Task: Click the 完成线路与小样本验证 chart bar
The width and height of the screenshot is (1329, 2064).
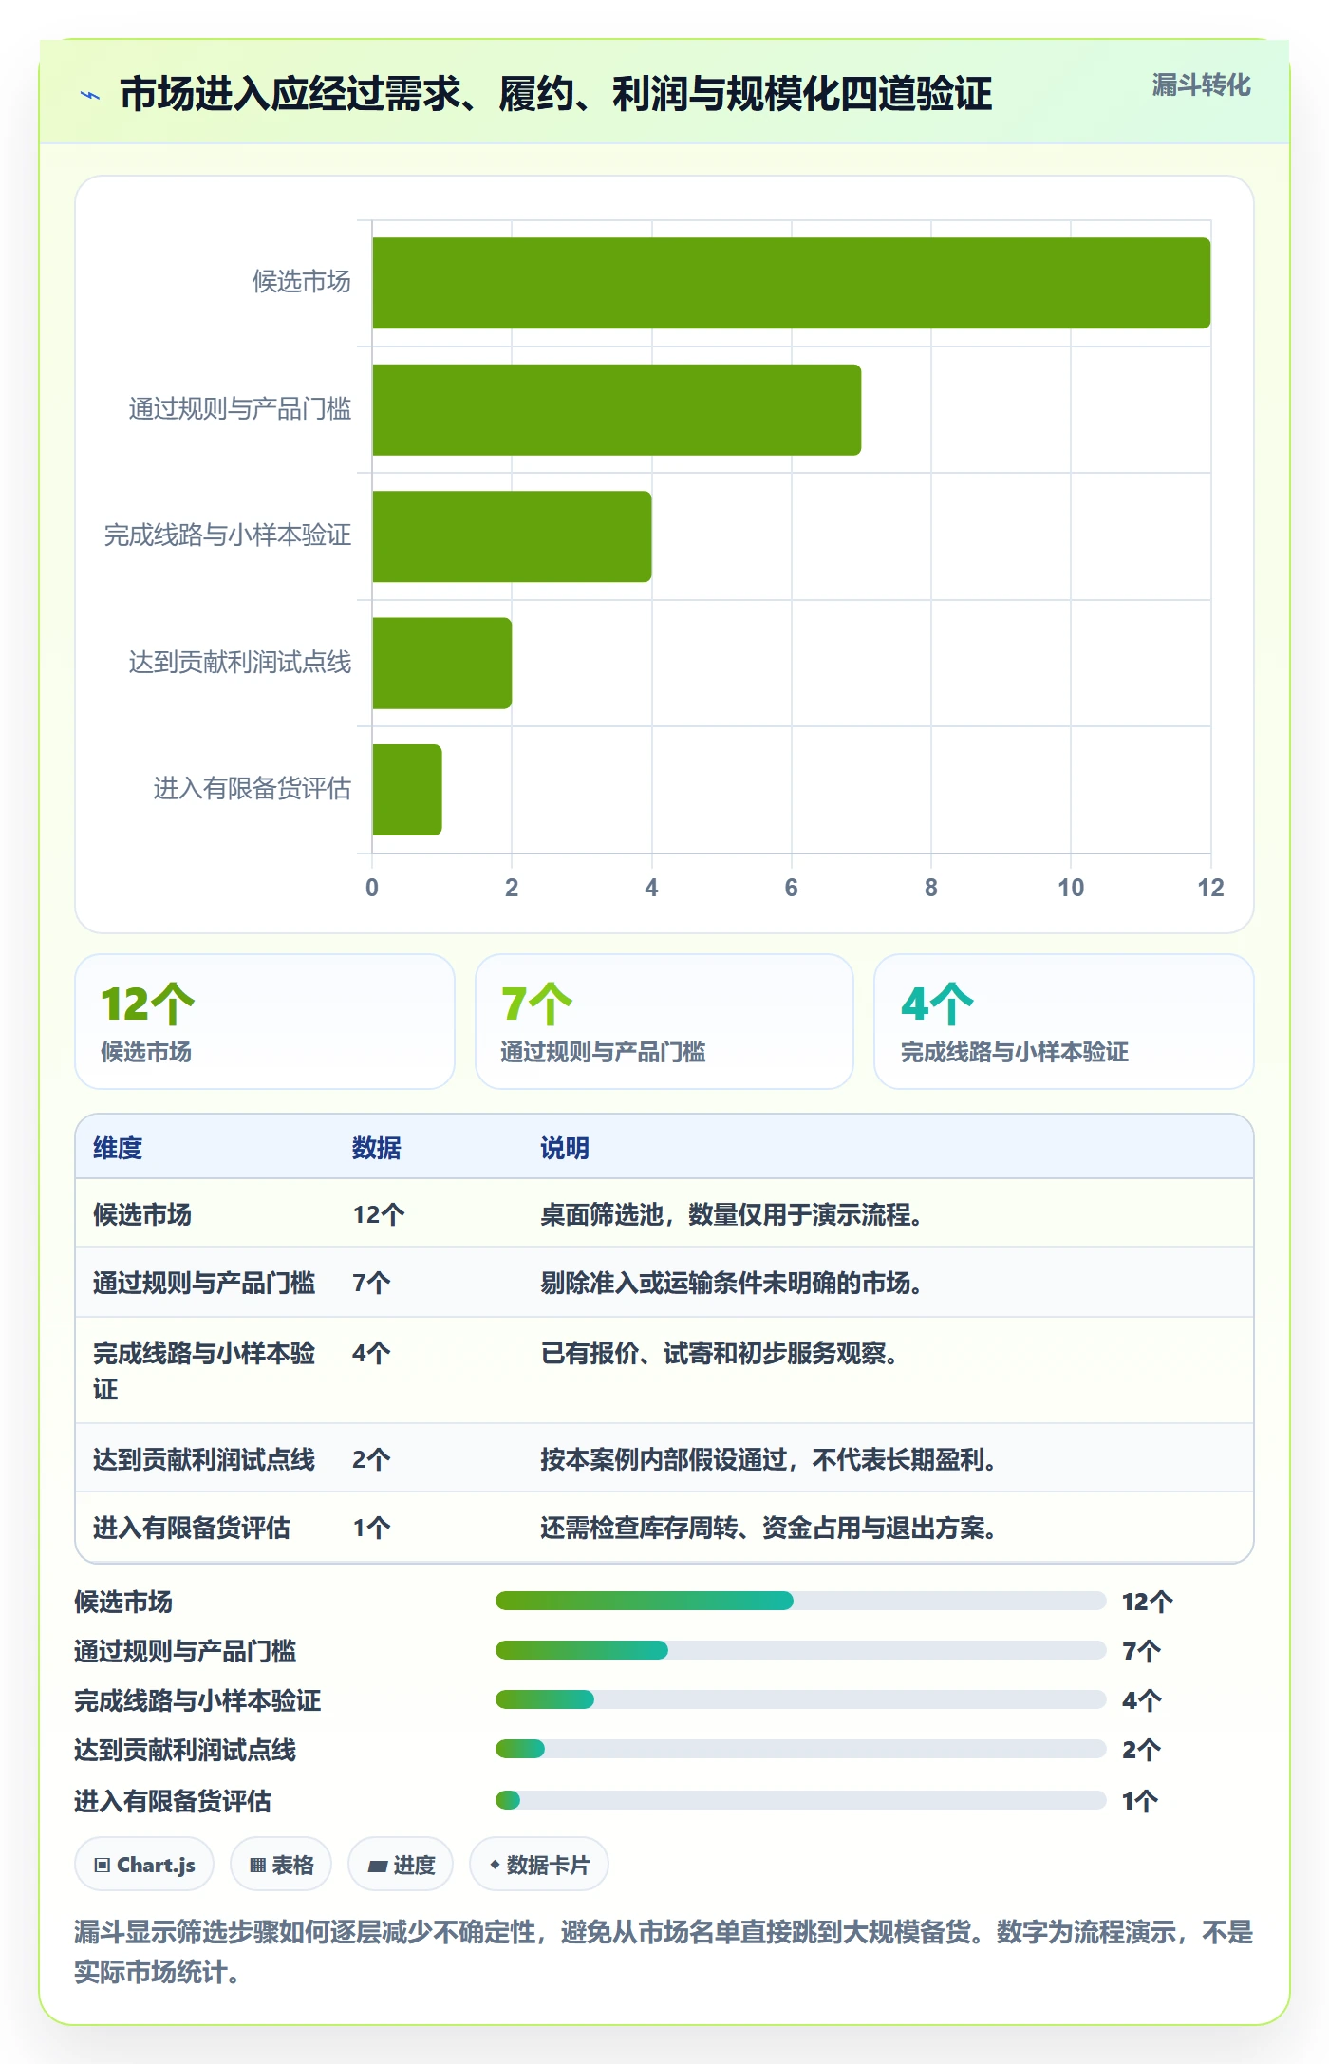Action: tap(512, 536)
